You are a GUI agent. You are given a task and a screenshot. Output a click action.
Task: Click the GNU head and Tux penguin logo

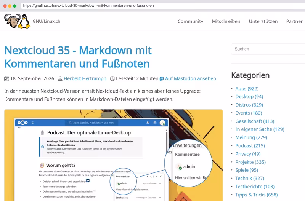17,21
